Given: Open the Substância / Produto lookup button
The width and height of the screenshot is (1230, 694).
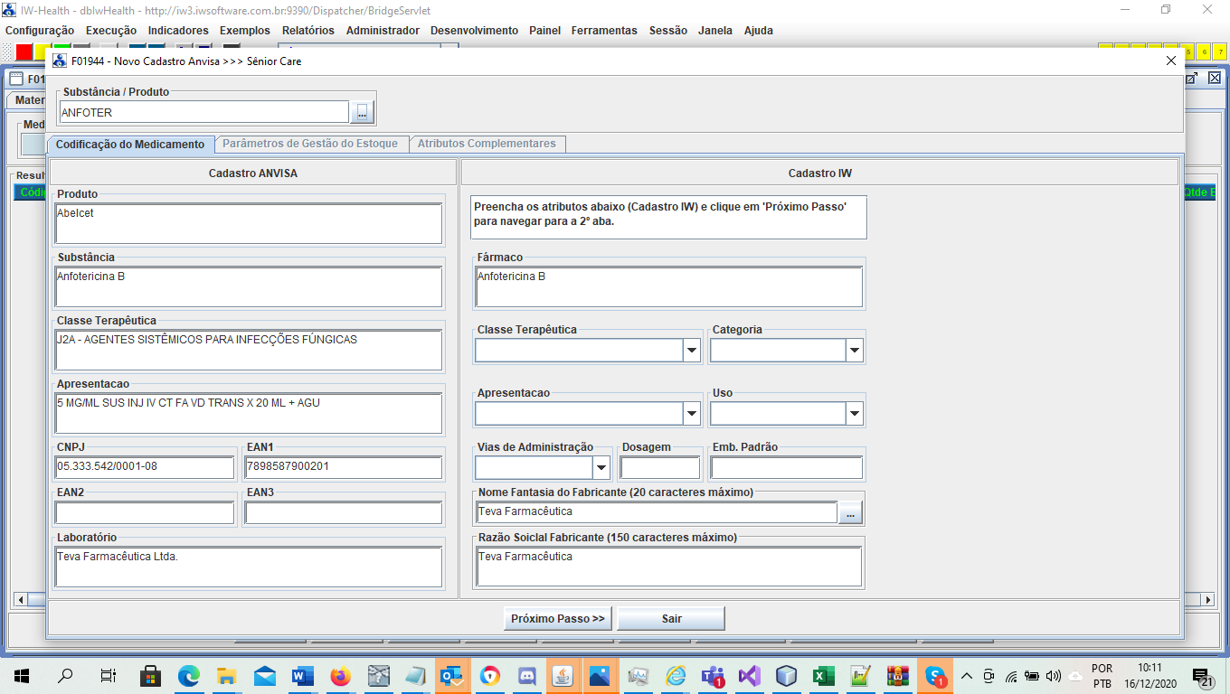Looking at the screenshot, I should click(x=362, y=112).
